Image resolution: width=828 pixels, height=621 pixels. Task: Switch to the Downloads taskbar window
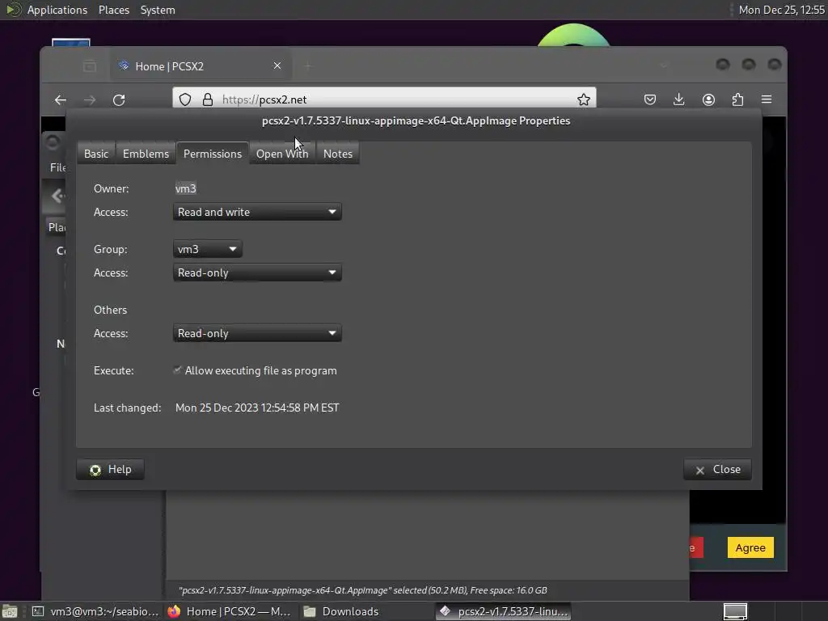pyautogui.click(x=342, y=611)
